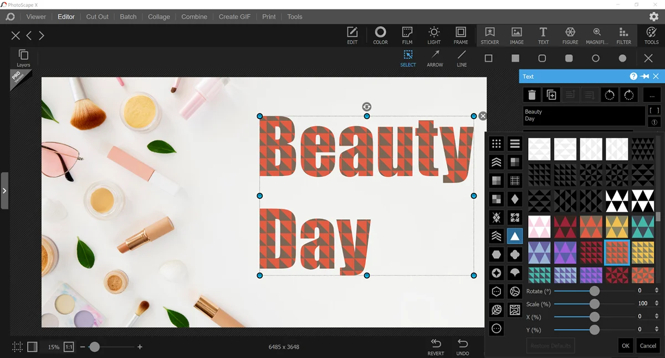Select the horizontal stripes pattern category

(x=515, y=144)
